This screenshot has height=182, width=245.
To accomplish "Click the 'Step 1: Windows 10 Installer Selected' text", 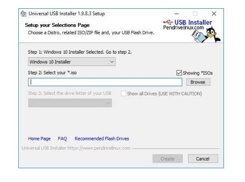I will pyautogui.click(x=80, y=52).
